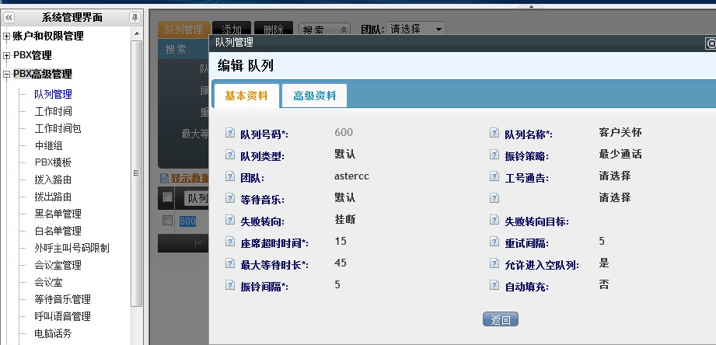
Task: Click help icon beside 失败转向目标
Action: click(x=494, y=221)
